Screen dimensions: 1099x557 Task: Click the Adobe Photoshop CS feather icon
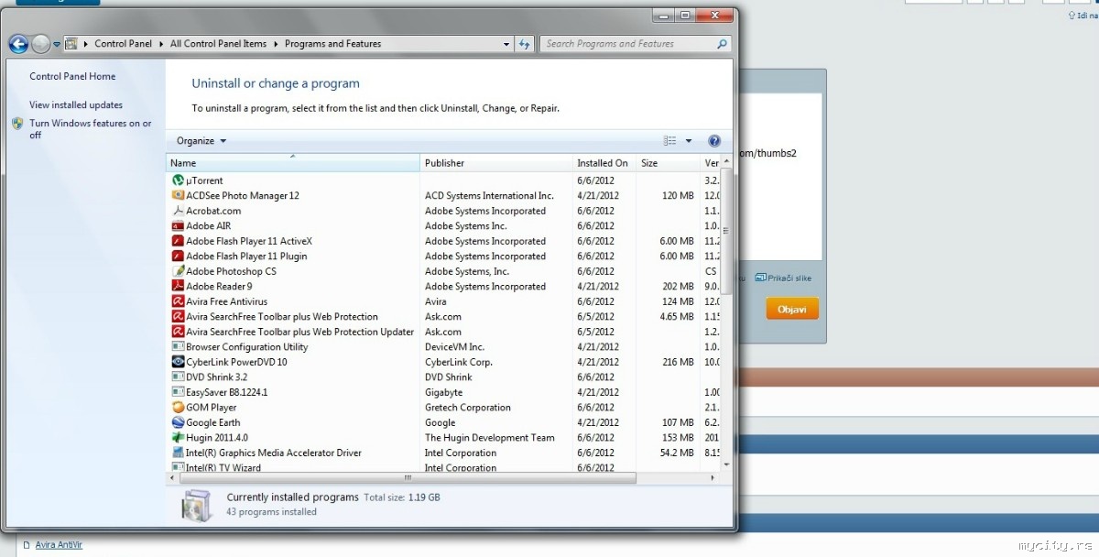(x=179, y=271)
